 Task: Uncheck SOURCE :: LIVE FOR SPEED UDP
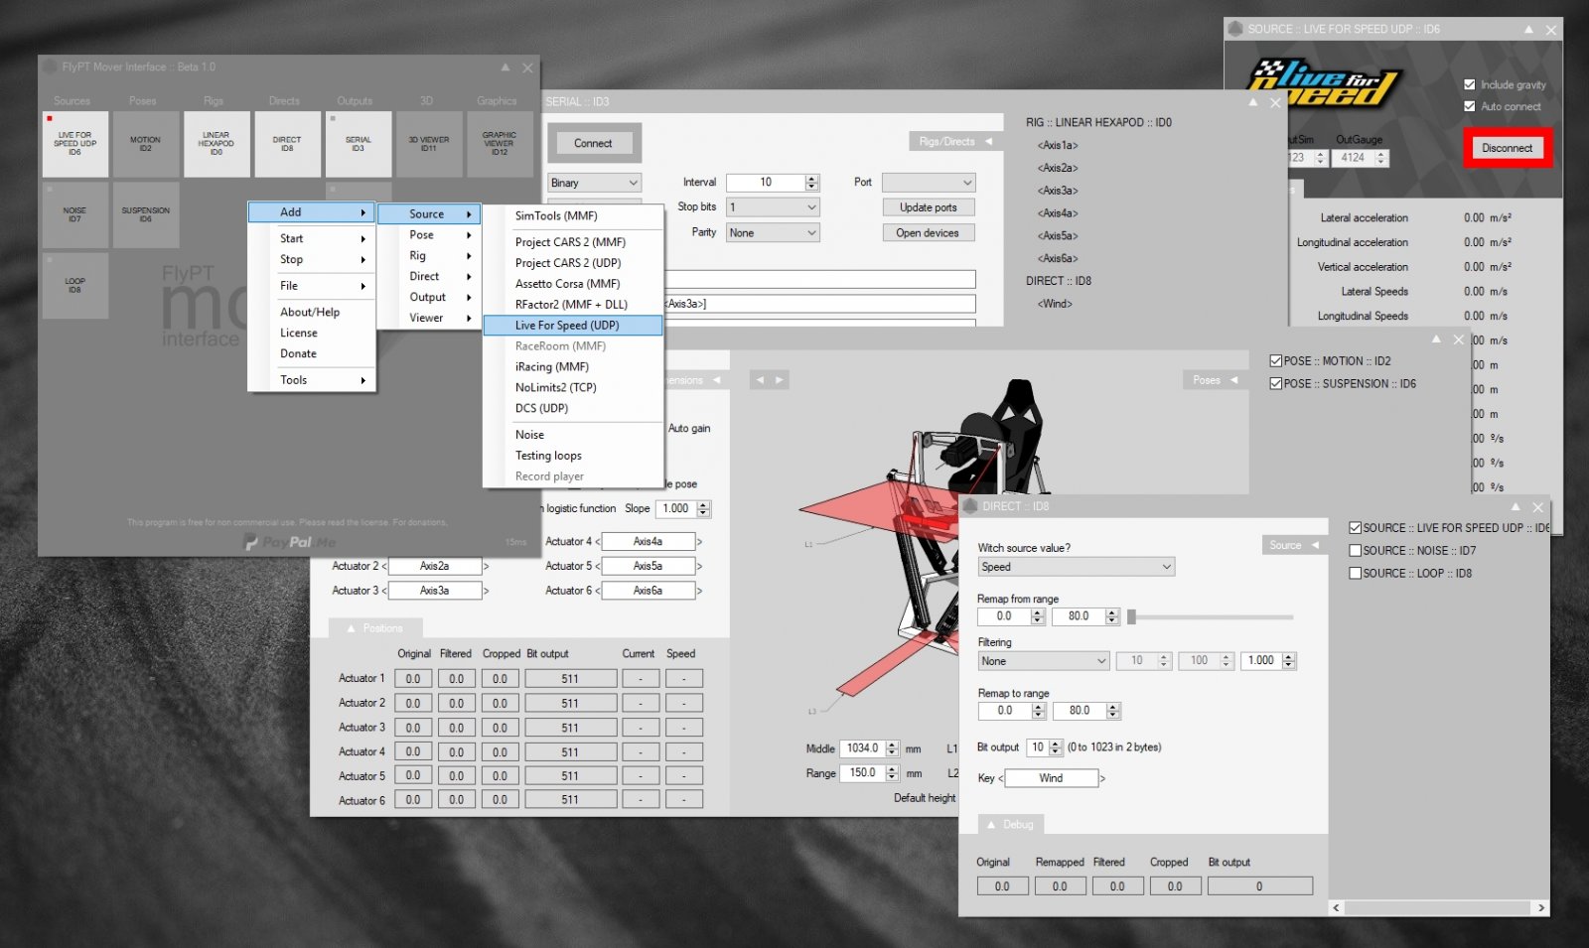point(1355,528)
